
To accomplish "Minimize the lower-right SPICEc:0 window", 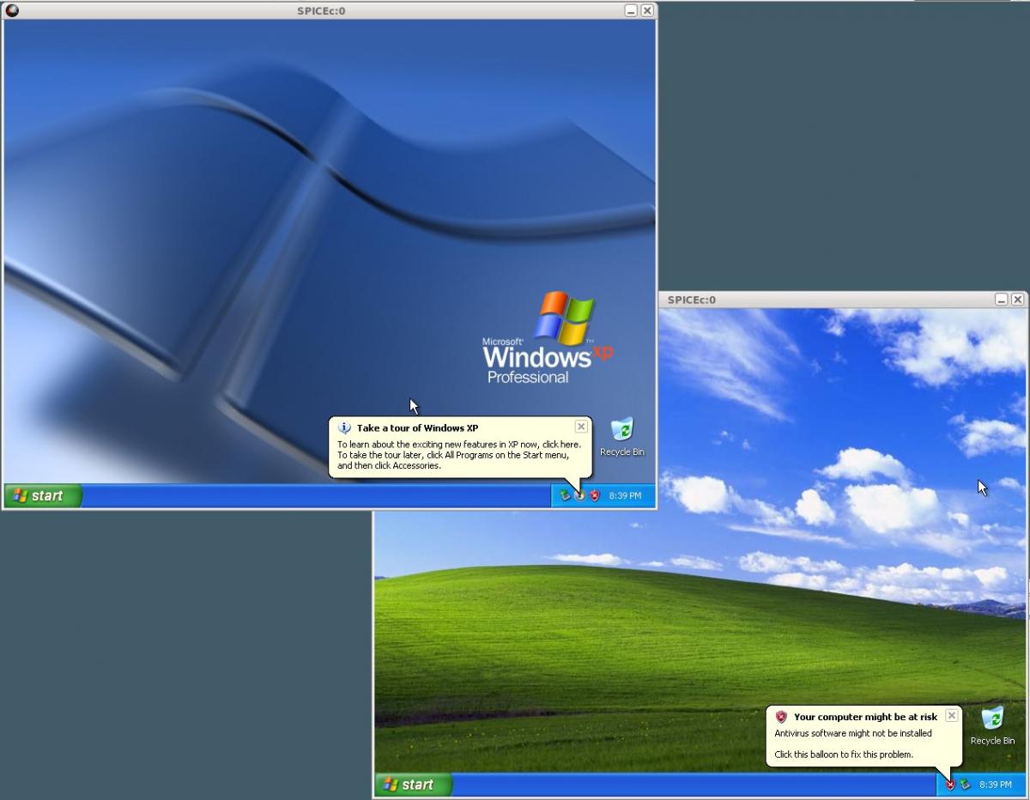I will [x=1002, y=300].
